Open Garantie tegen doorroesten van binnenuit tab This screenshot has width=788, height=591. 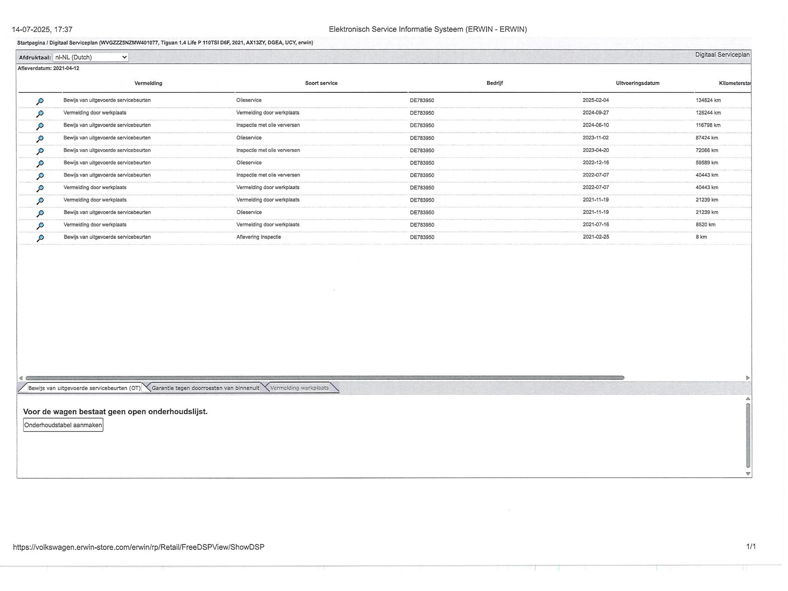[x=205, y=388]
